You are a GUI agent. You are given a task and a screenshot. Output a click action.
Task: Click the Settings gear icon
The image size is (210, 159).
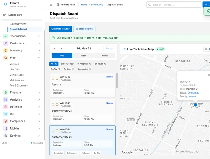pyautogui.click(x=6, y=136)
